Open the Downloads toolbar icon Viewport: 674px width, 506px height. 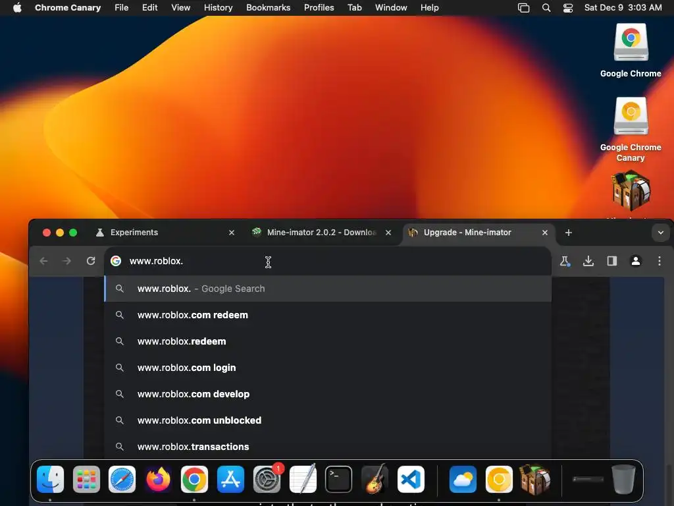point(588,261)
